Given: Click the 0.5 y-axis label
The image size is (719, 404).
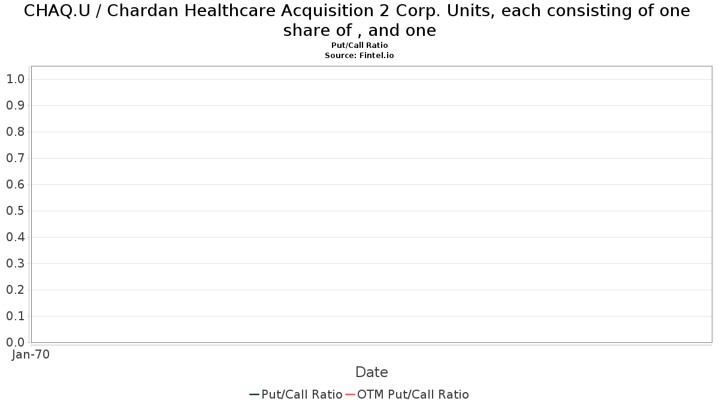Looking at the screenshot, I should point(15,211).
